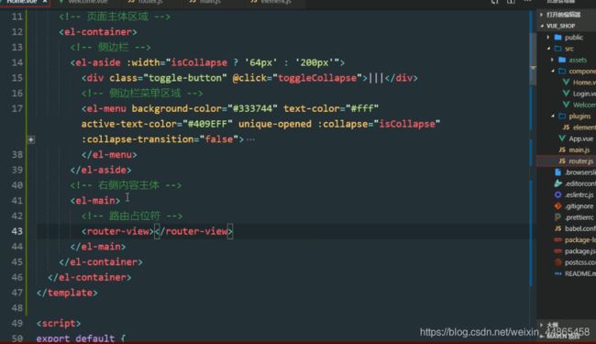The image size is (596, 344).
Task: Open Login.vue in the file tree
Action: click(x=585, y=94)
